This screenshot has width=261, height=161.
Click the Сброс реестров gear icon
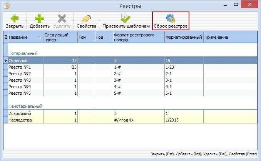coord(171,18)
